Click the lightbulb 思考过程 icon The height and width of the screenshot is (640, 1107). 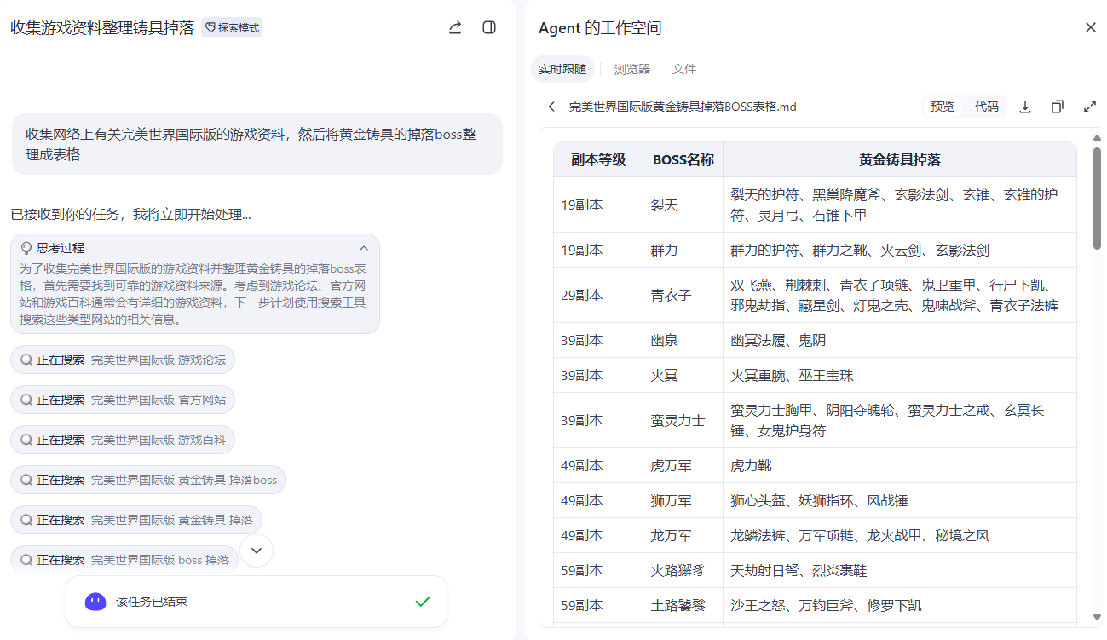[26, 248]
